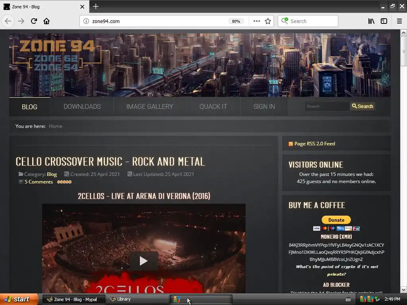Click the 2:49 PM system clock
The image size is (407, 305).
coord(392,299)
